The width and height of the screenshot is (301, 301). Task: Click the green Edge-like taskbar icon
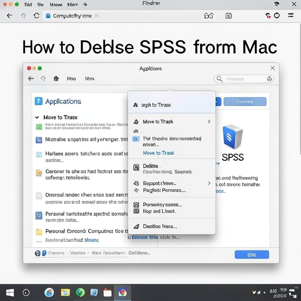click(x=80, y=292)
